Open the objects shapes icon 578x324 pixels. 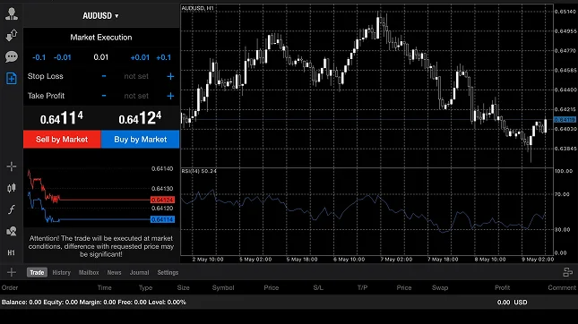(x=12, y=231)
